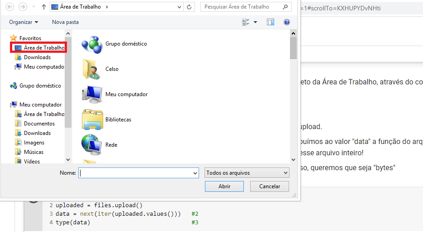Click file list scrollbar thumb
423x232 pixels.
293,48
